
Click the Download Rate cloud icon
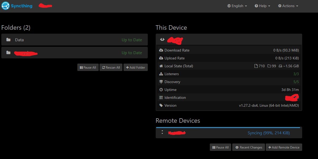(161, 50)
